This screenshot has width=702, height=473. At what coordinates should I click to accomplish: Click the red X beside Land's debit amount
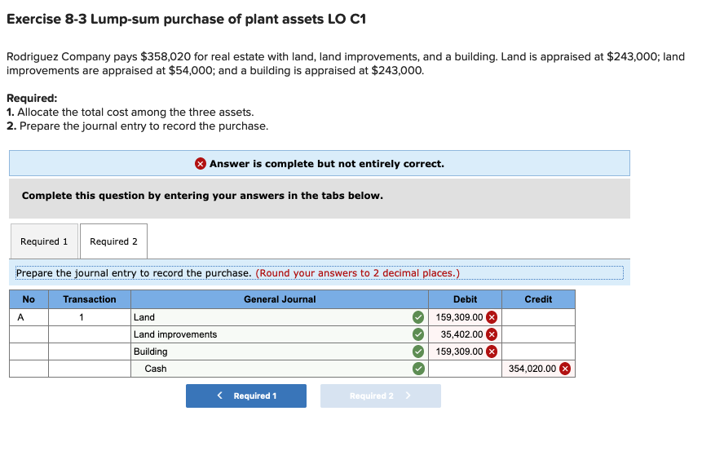(x=490, y=317)
